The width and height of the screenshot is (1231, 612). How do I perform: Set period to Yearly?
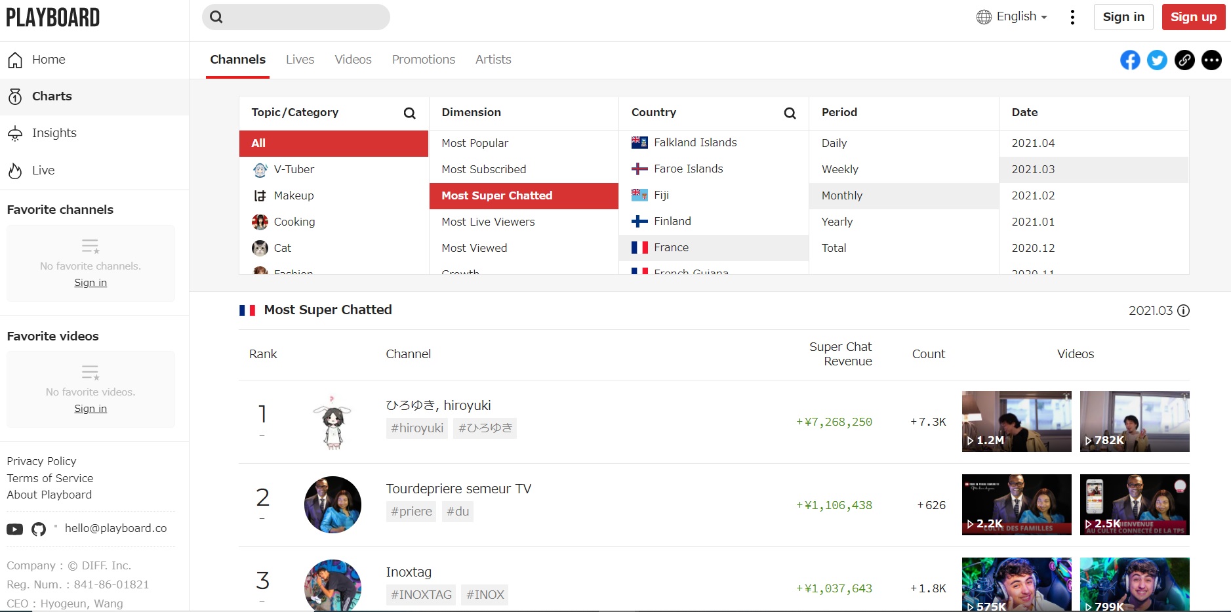pyautogui.click(x=904, y=222)
